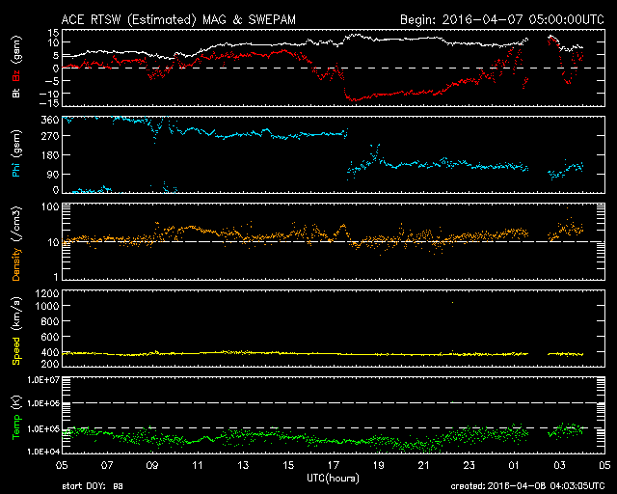
Task: Click the "270" tick on the Phi axis
Action: [x=50, y=136]
